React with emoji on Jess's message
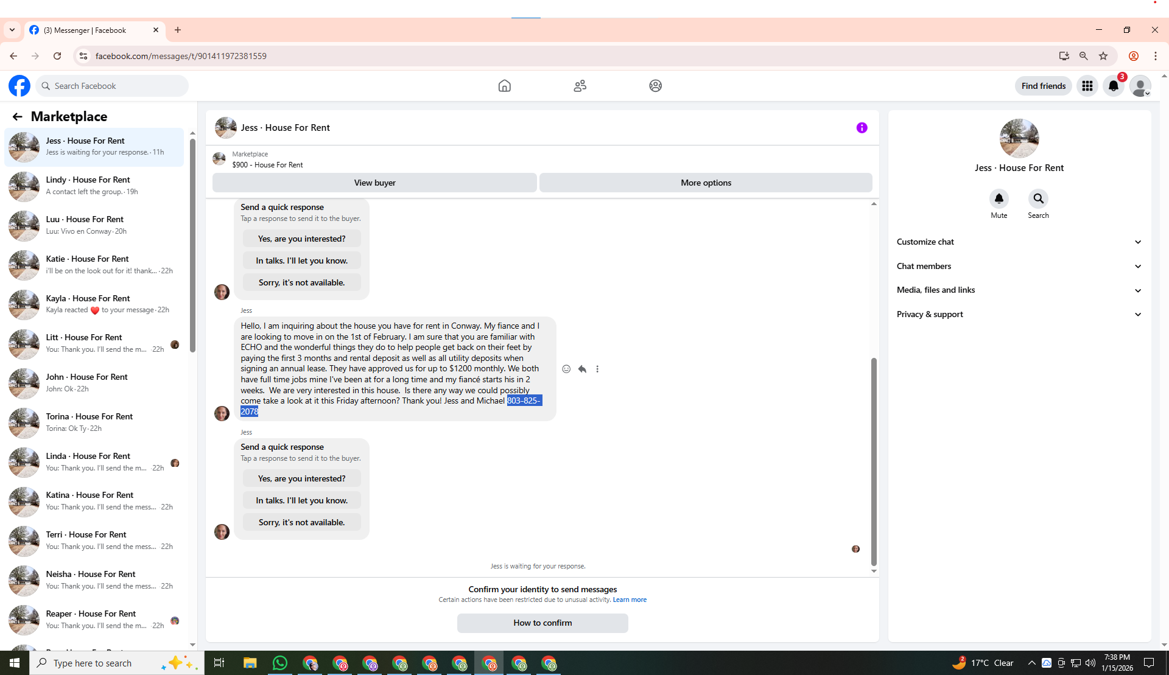Image resolution: width=1169 pixels, height=675 pixels. (566, 369)
